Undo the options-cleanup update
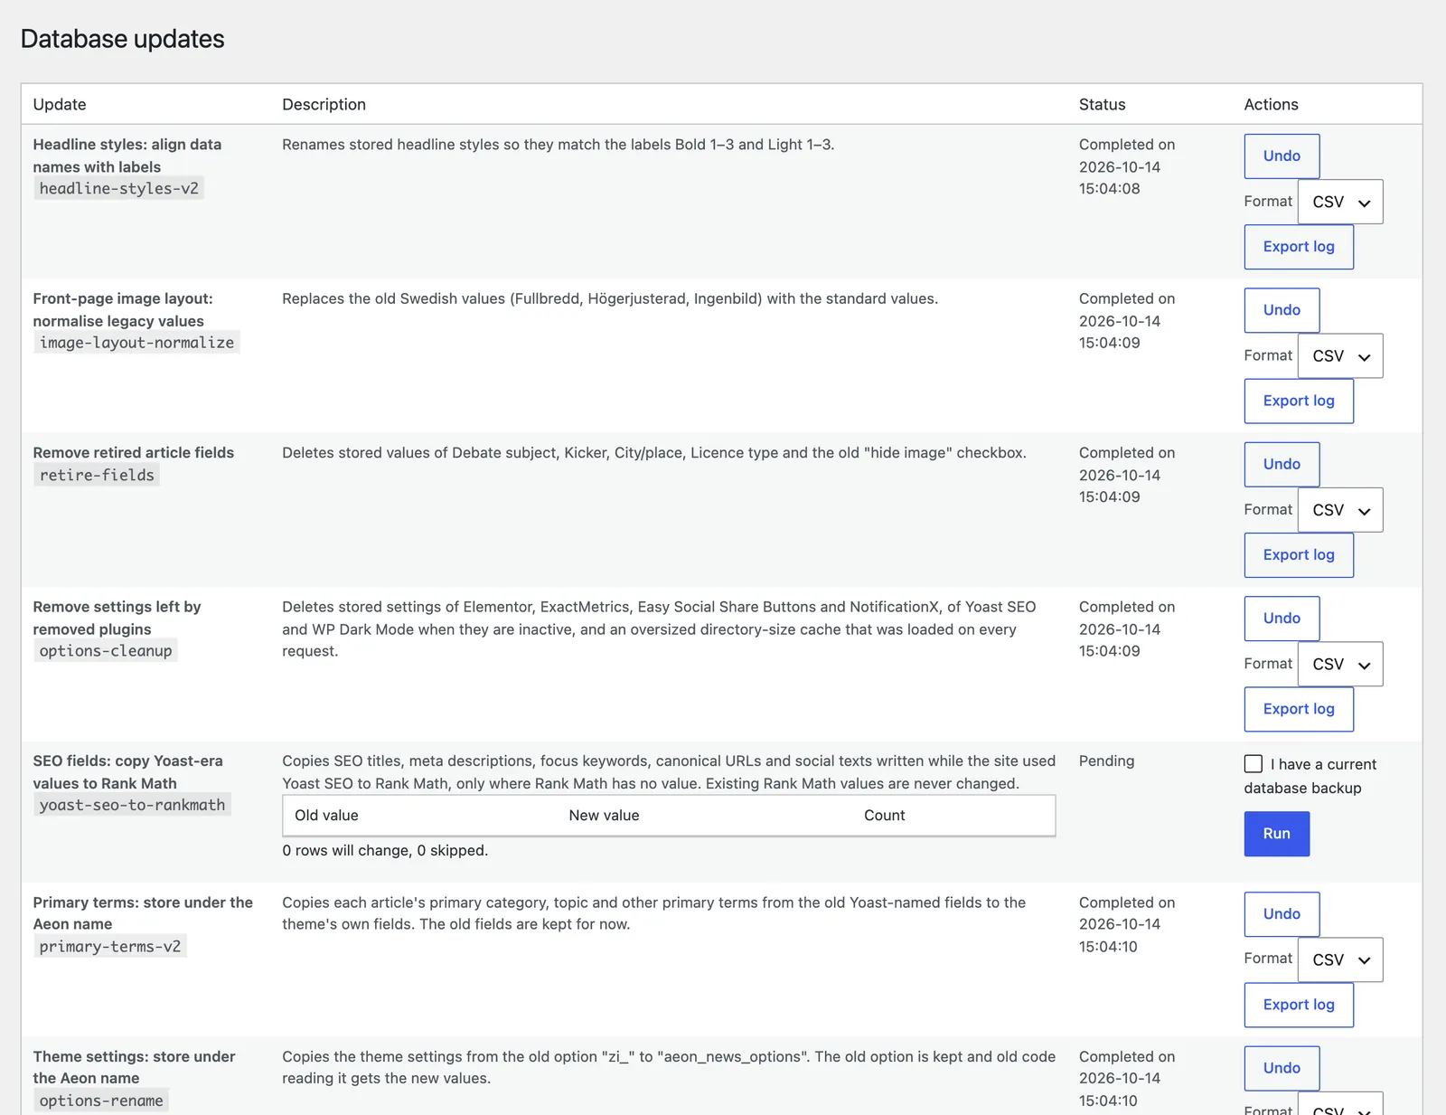Screen dimensions: 1446x1115 [x=1282, y=619]
